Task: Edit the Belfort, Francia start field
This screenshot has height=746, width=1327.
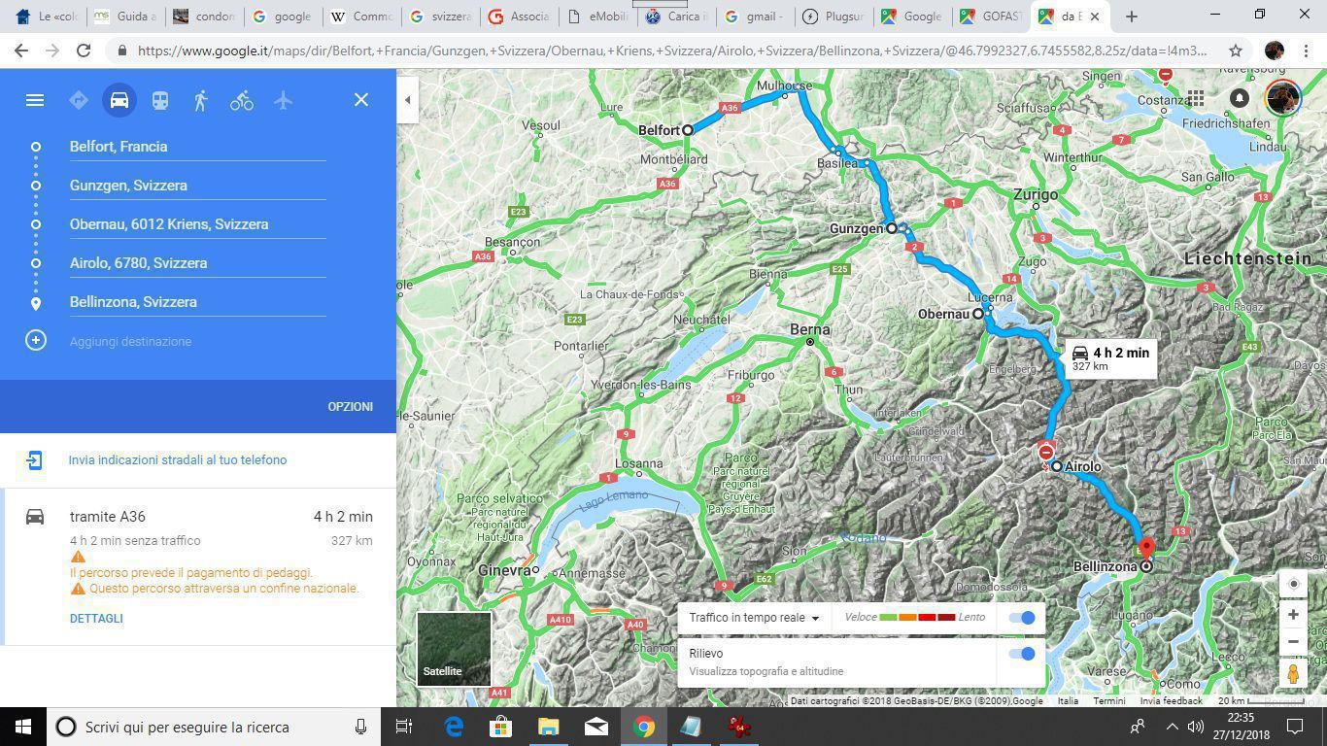Action: [x=197, y=147]
